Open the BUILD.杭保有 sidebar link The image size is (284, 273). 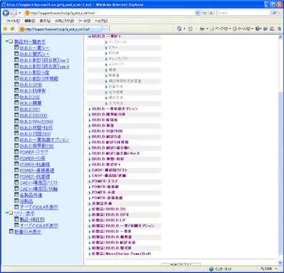(x=33, y=91)
